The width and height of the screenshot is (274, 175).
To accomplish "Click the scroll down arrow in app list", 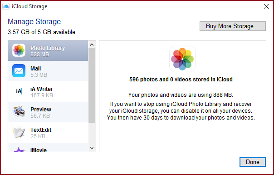I will coord(92,148).
